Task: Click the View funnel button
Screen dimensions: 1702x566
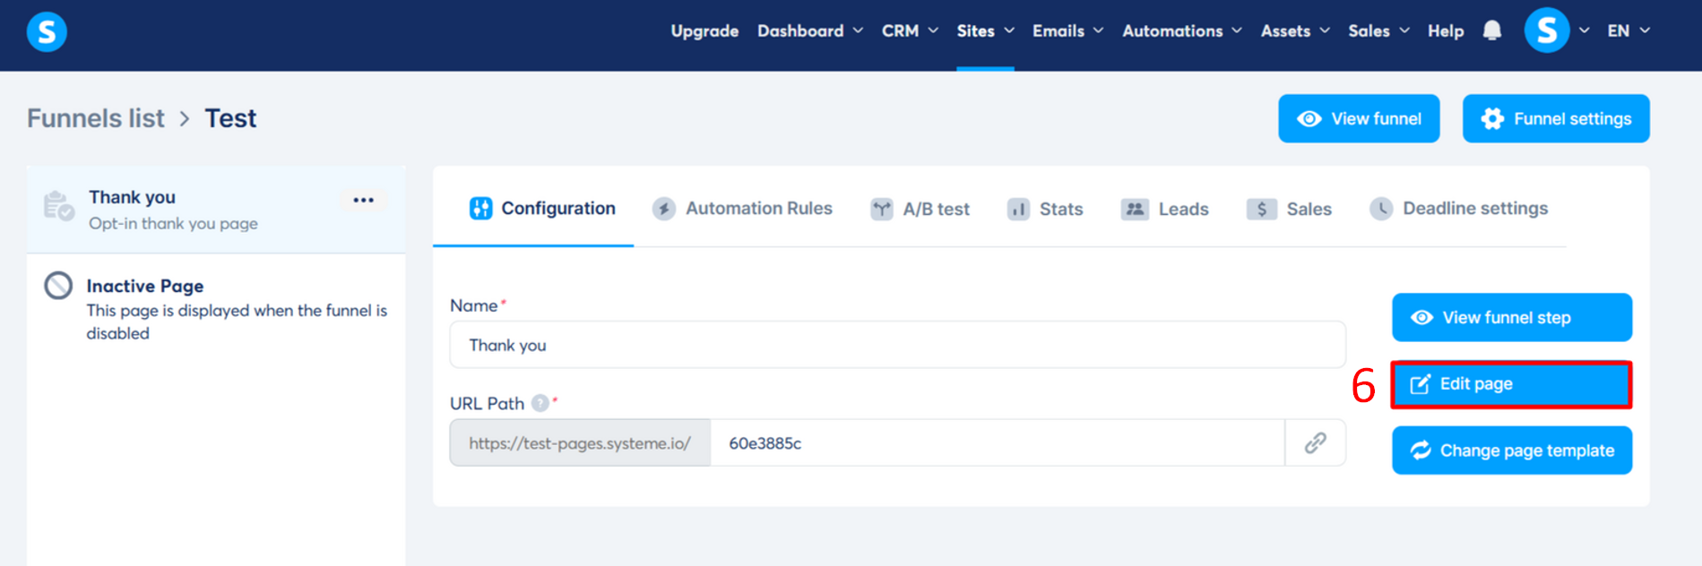Action: pos(1359,118)
